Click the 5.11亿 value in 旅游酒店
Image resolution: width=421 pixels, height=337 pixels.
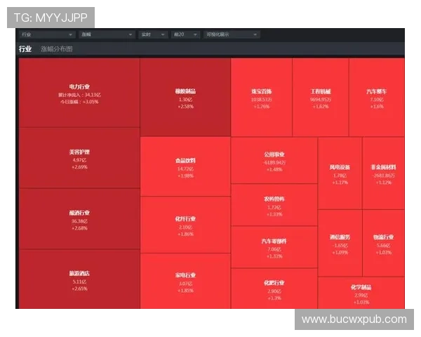[x=79, y=282]
